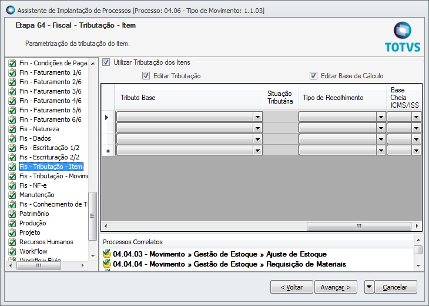Click the TOTVS logo
Screen dimensions: 429x306
(x=403, y=37)
